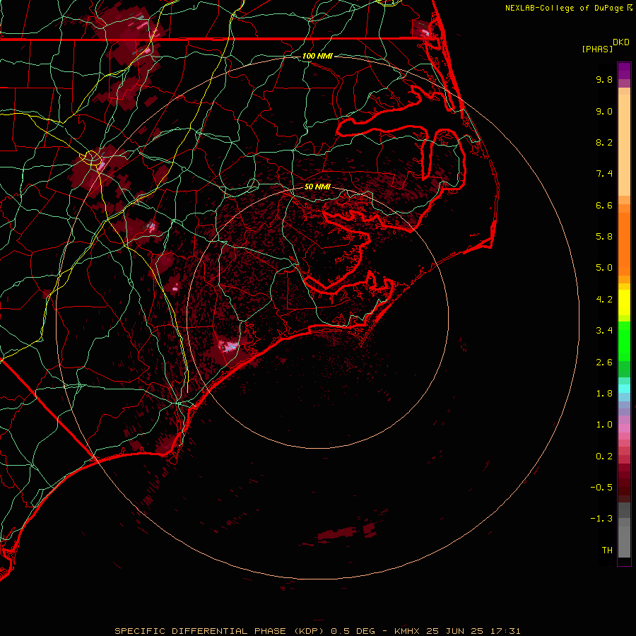Pick the bright green band of the color bar
Screen dimensions: 636x636
click(x=624, y=341)
